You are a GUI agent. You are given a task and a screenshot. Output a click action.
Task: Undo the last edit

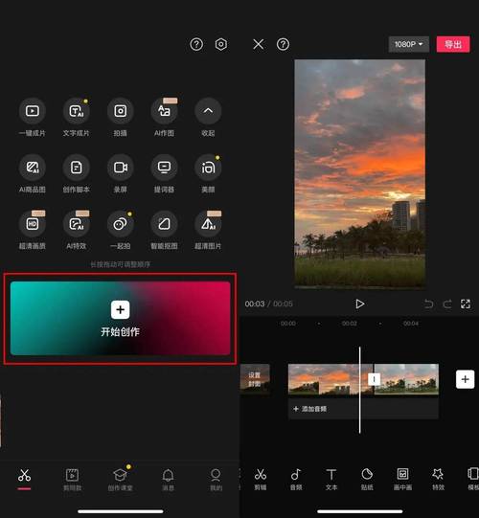tap(428, 304)
